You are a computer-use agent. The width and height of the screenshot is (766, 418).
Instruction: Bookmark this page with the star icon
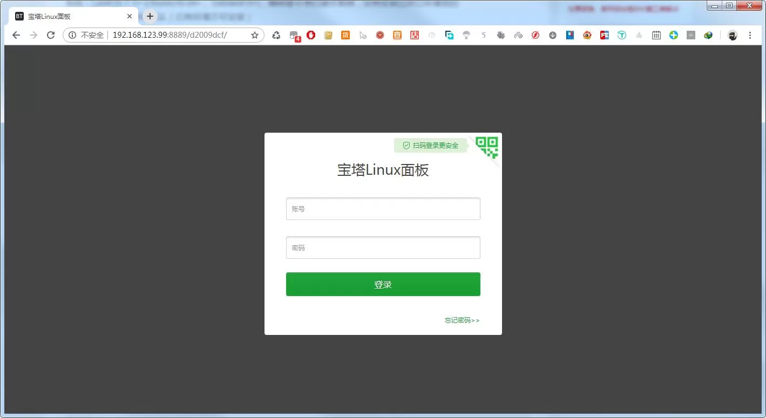tap(255, 35)
